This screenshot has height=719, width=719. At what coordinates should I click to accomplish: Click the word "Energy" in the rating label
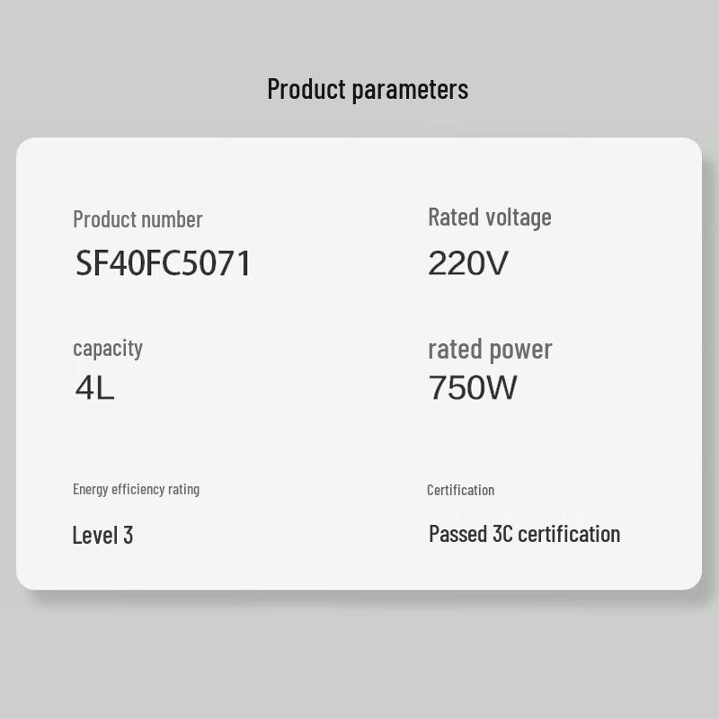[92, 489]
